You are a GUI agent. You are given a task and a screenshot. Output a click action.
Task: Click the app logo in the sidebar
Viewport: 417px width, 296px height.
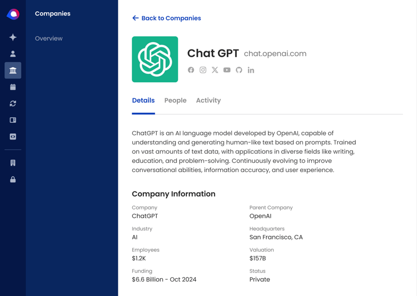click(13, 14)
